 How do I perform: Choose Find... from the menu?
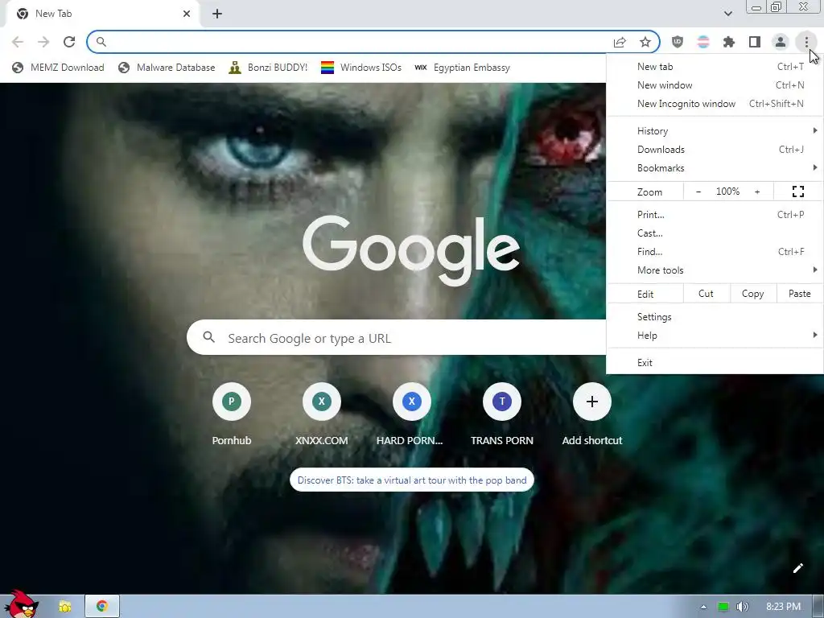pos(715,251)
